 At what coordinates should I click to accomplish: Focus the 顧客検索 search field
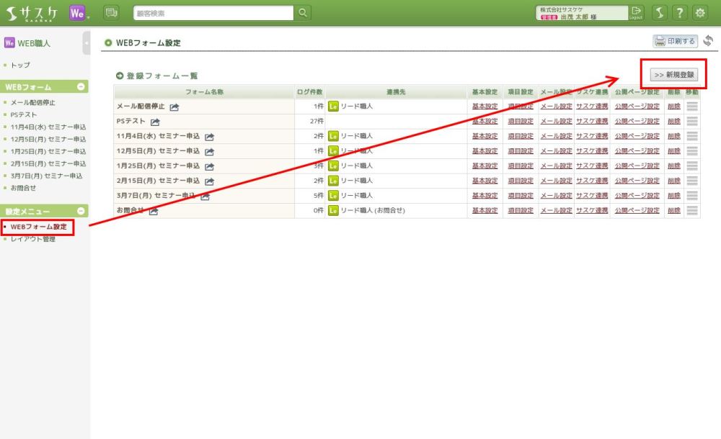coord(213,12)
